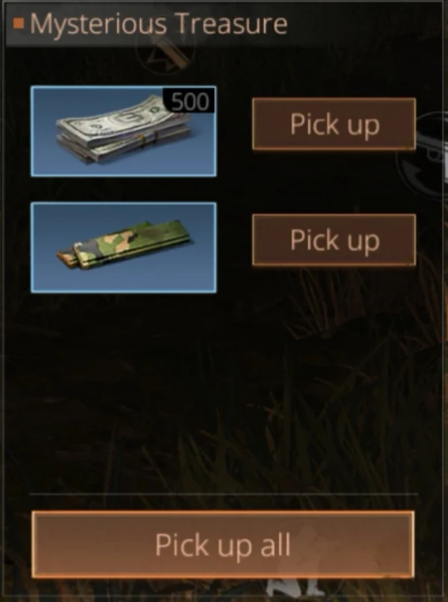Viewport: 448px width, 602px height.
Task: Click the divider line above Pick up all
Action: click(223, 494)
